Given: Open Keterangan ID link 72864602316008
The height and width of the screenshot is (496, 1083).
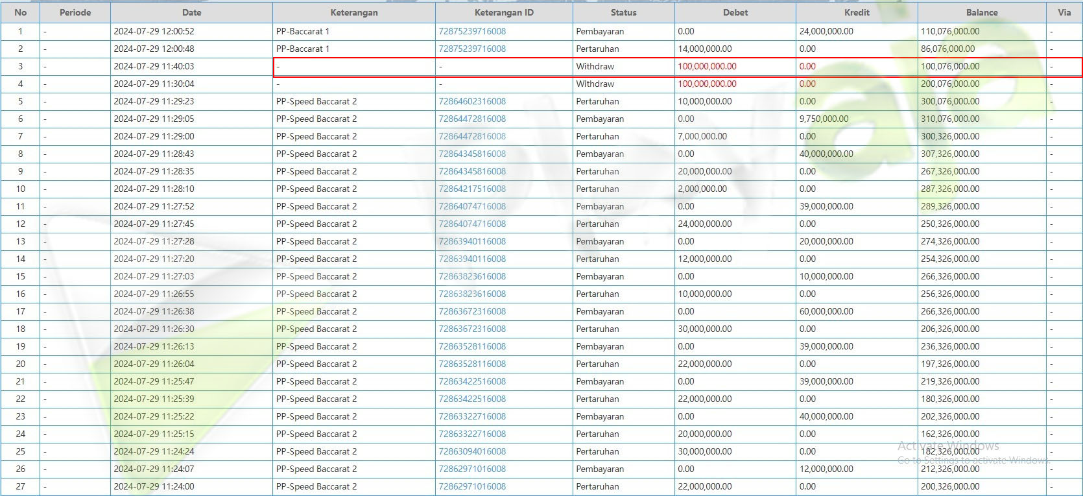Looking at the screenshot, I should [x=472, y=101].
